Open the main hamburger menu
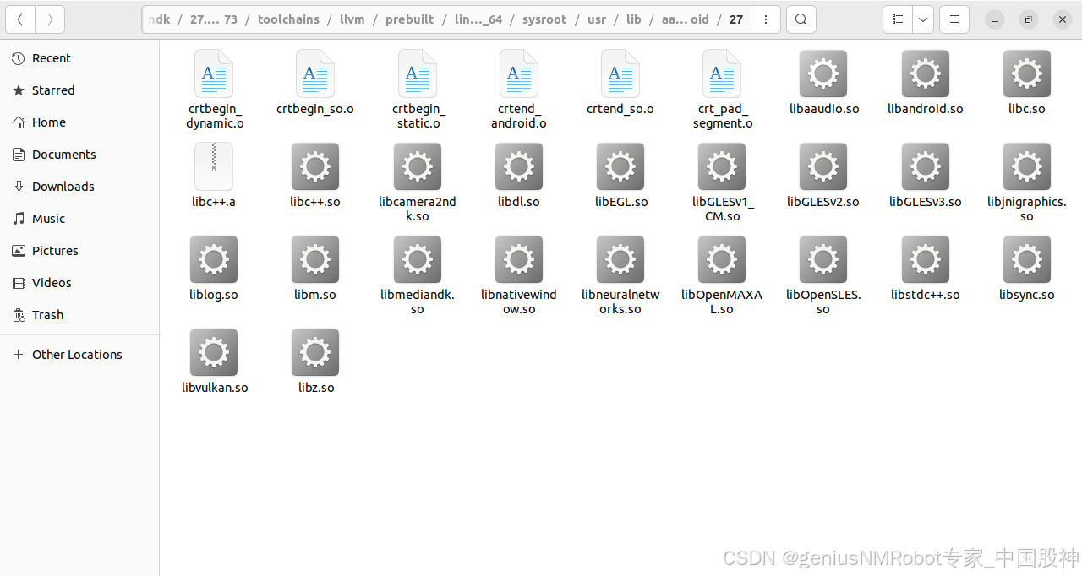 tap(954, 19)
